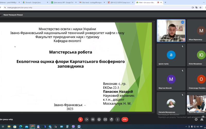The image size is (206, 129).
Task: Select Nazar Panasyuk video tile
Action: click(171, 31)
